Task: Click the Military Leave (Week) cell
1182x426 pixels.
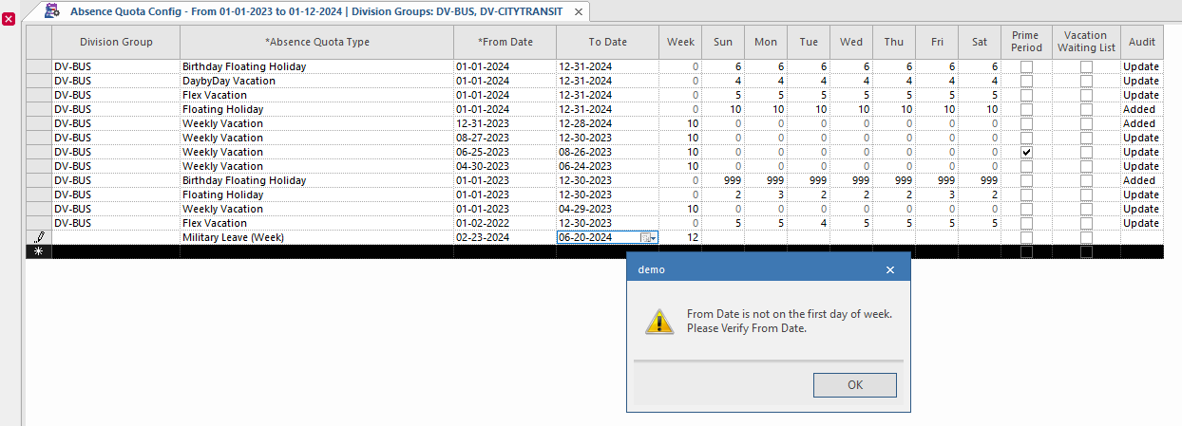Action: 234,237
